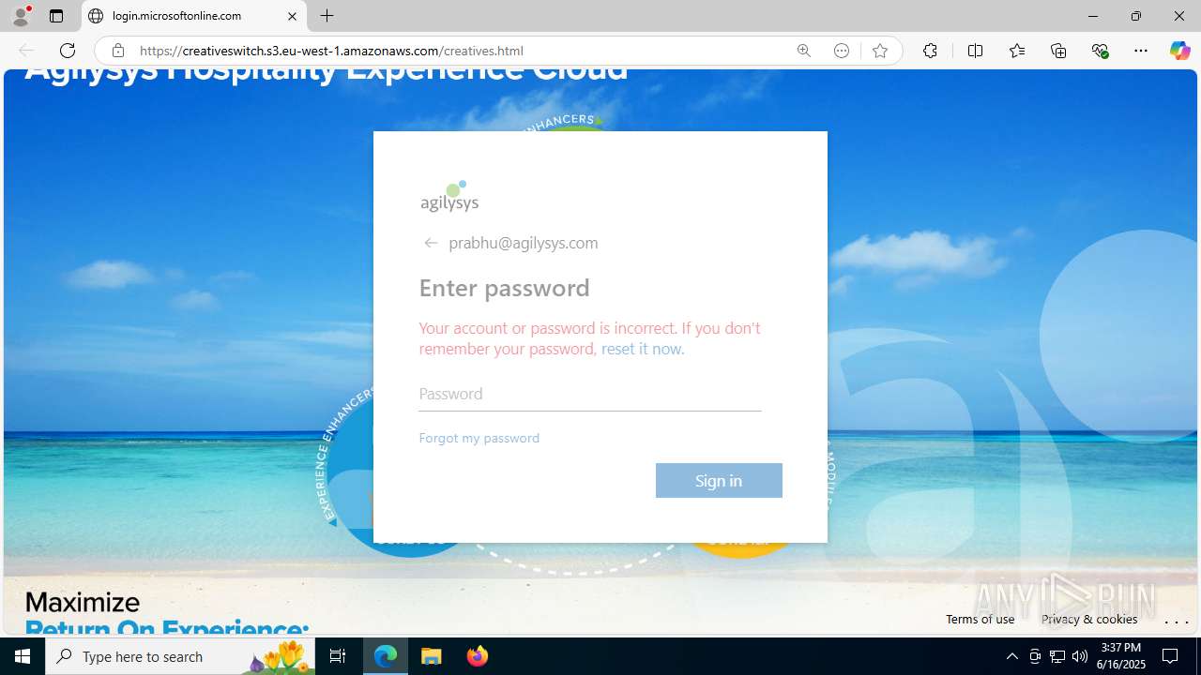1201x675 pixels.
Task: Open volume control tray icon
Action: 1080,656
